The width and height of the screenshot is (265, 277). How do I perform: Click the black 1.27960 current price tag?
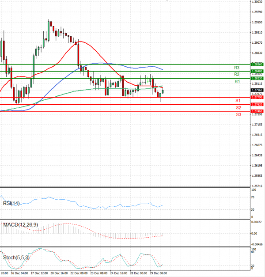pos(257,90)
